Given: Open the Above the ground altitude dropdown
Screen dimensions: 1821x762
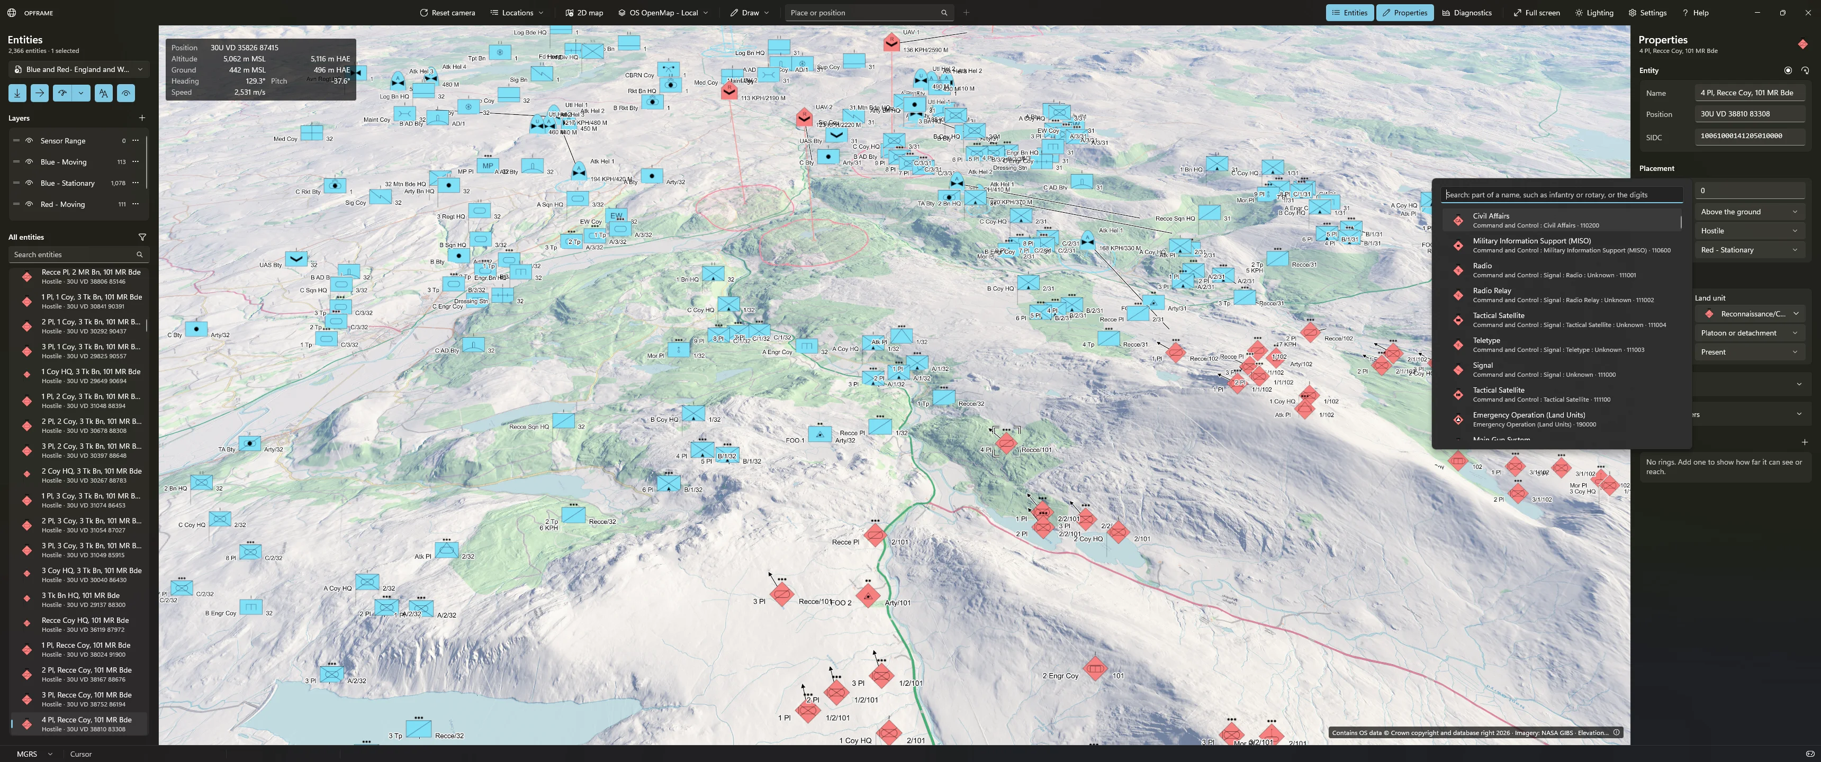Looking at the screenshot, I should coord(1750,211).
